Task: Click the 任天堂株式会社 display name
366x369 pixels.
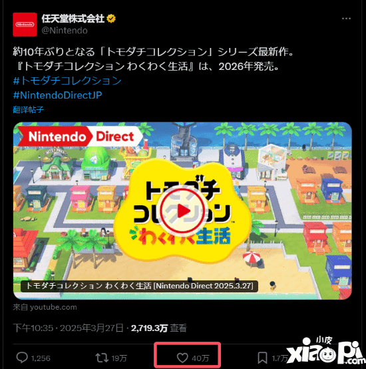Action: pyautogui.click(x=73, y=19)
